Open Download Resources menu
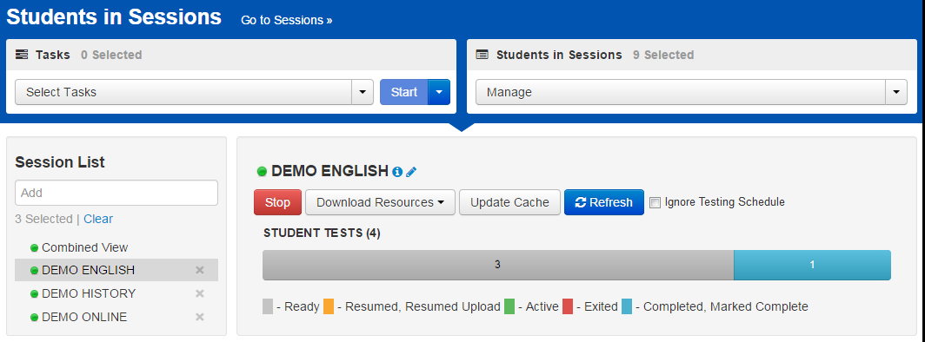 380,202
